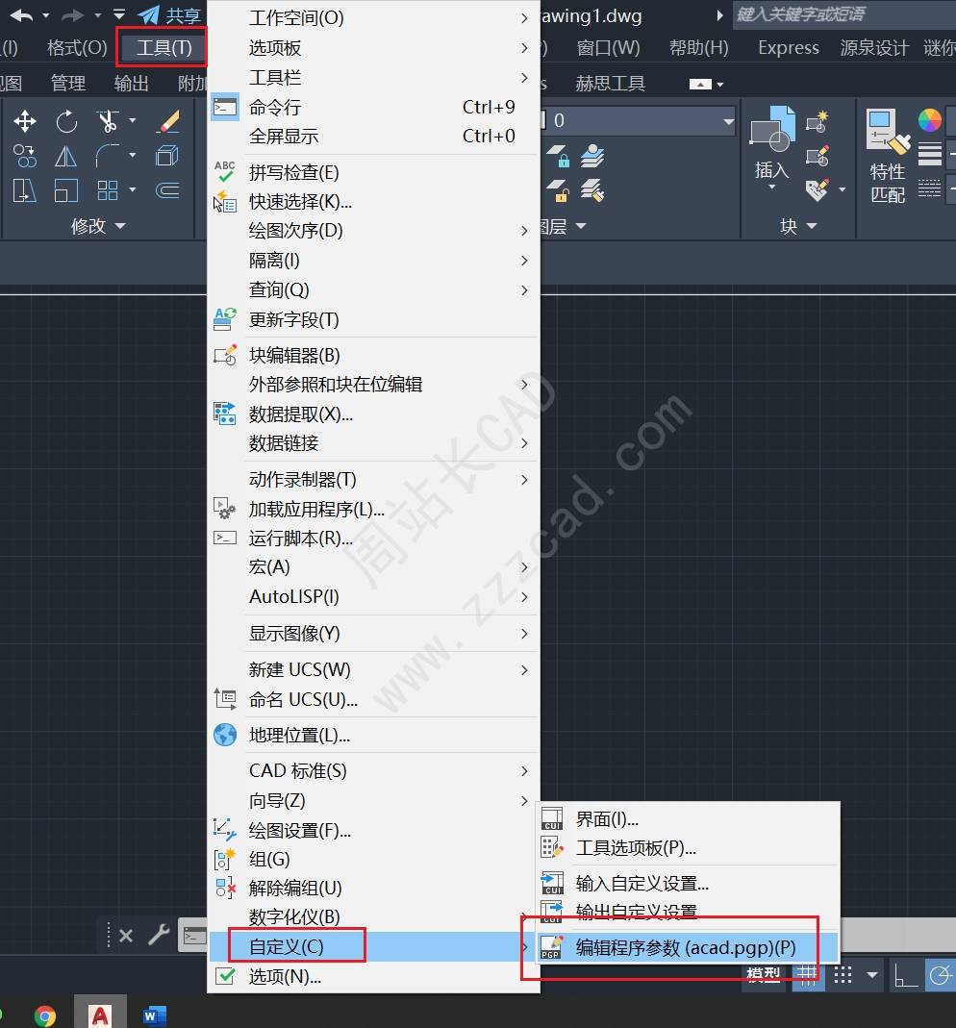The image size is (956, 1028).
Task: Close the command line with X icon
Action: click(x=126, y=936)
